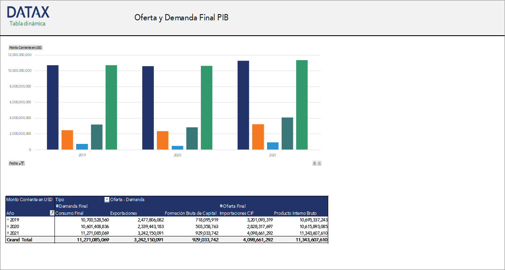Expand the 2020 row details
This screenshot has height=270, width=505.
point(7,226)
